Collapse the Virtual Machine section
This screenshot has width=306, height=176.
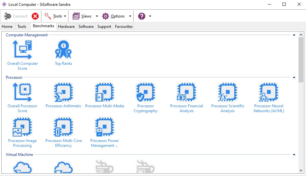[294, 155]
